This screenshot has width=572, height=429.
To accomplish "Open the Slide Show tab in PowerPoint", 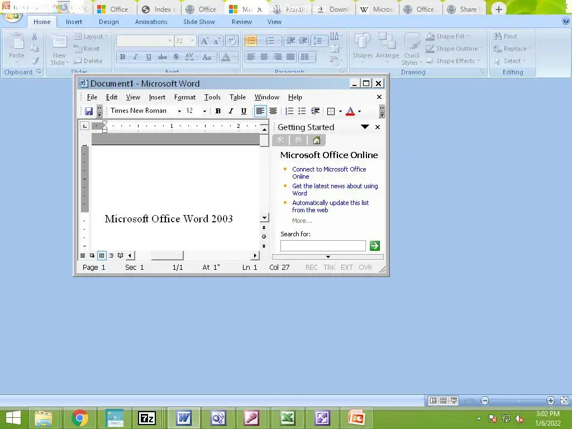I will point(199,22).
